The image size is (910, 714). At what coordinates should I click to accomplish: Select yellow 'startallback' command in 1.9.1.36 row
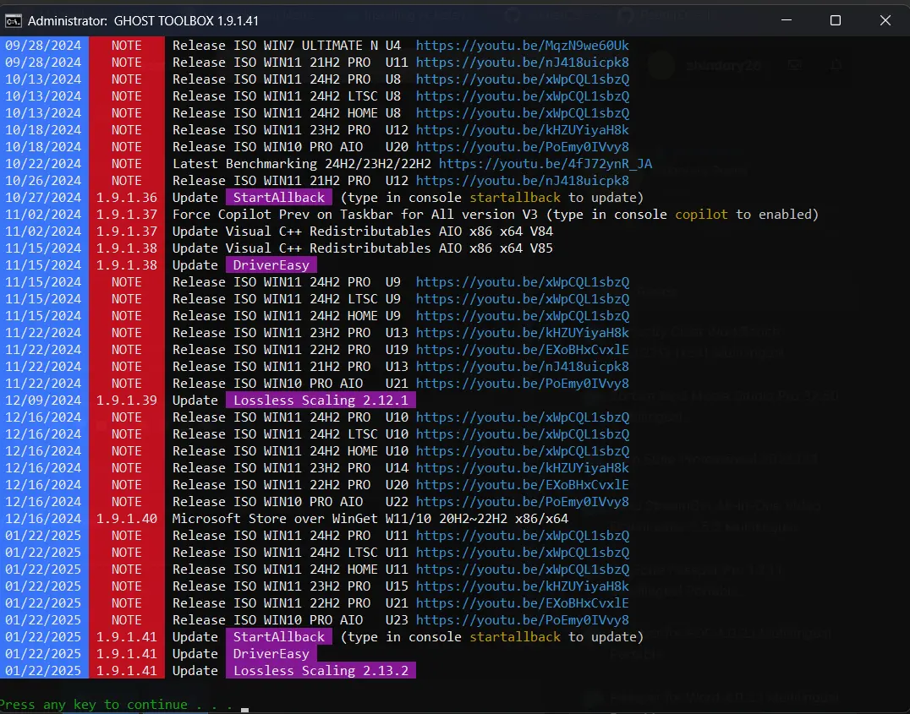pos(515,197)
